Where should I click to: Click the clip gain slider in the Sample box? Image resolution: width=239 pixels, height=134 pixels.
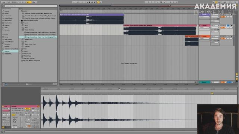[21, 121]
